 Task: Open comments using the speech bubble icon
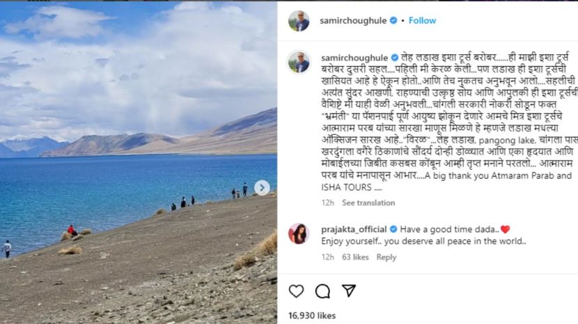[x=322, y=291]
